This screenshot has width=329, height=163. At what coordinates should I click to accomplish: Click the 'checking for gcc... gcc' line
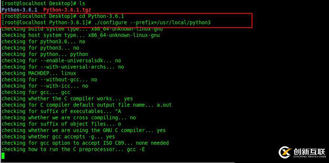point(35,92)
